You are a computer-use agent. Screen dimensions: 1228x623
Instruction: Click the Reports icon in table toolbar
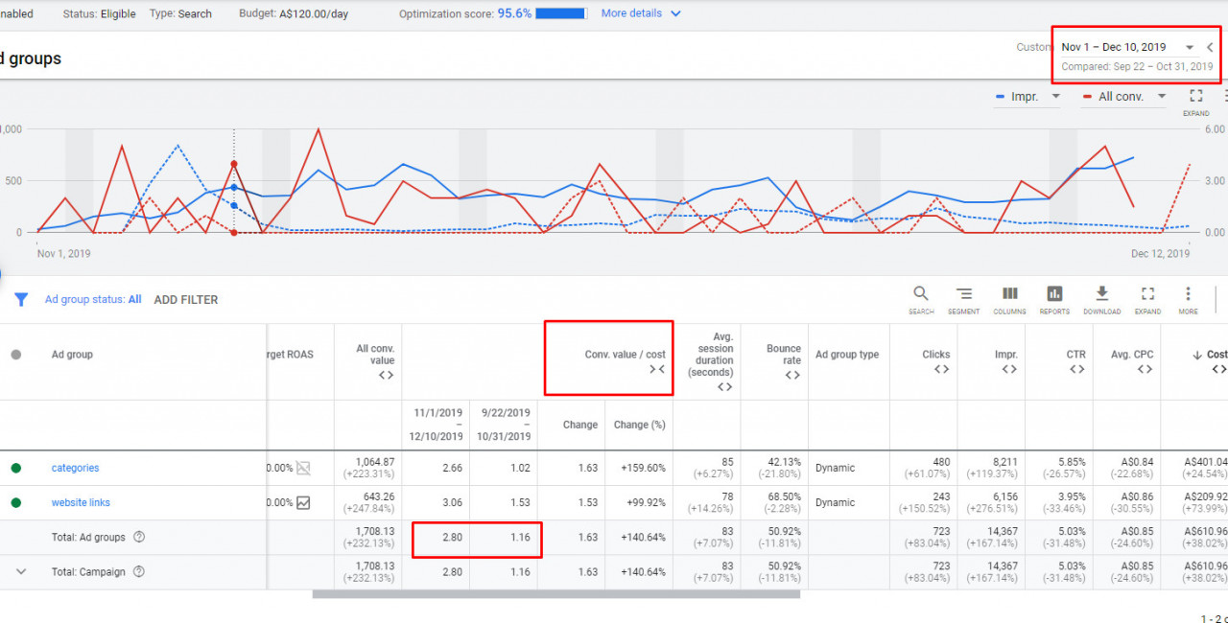coord(1054,295)
